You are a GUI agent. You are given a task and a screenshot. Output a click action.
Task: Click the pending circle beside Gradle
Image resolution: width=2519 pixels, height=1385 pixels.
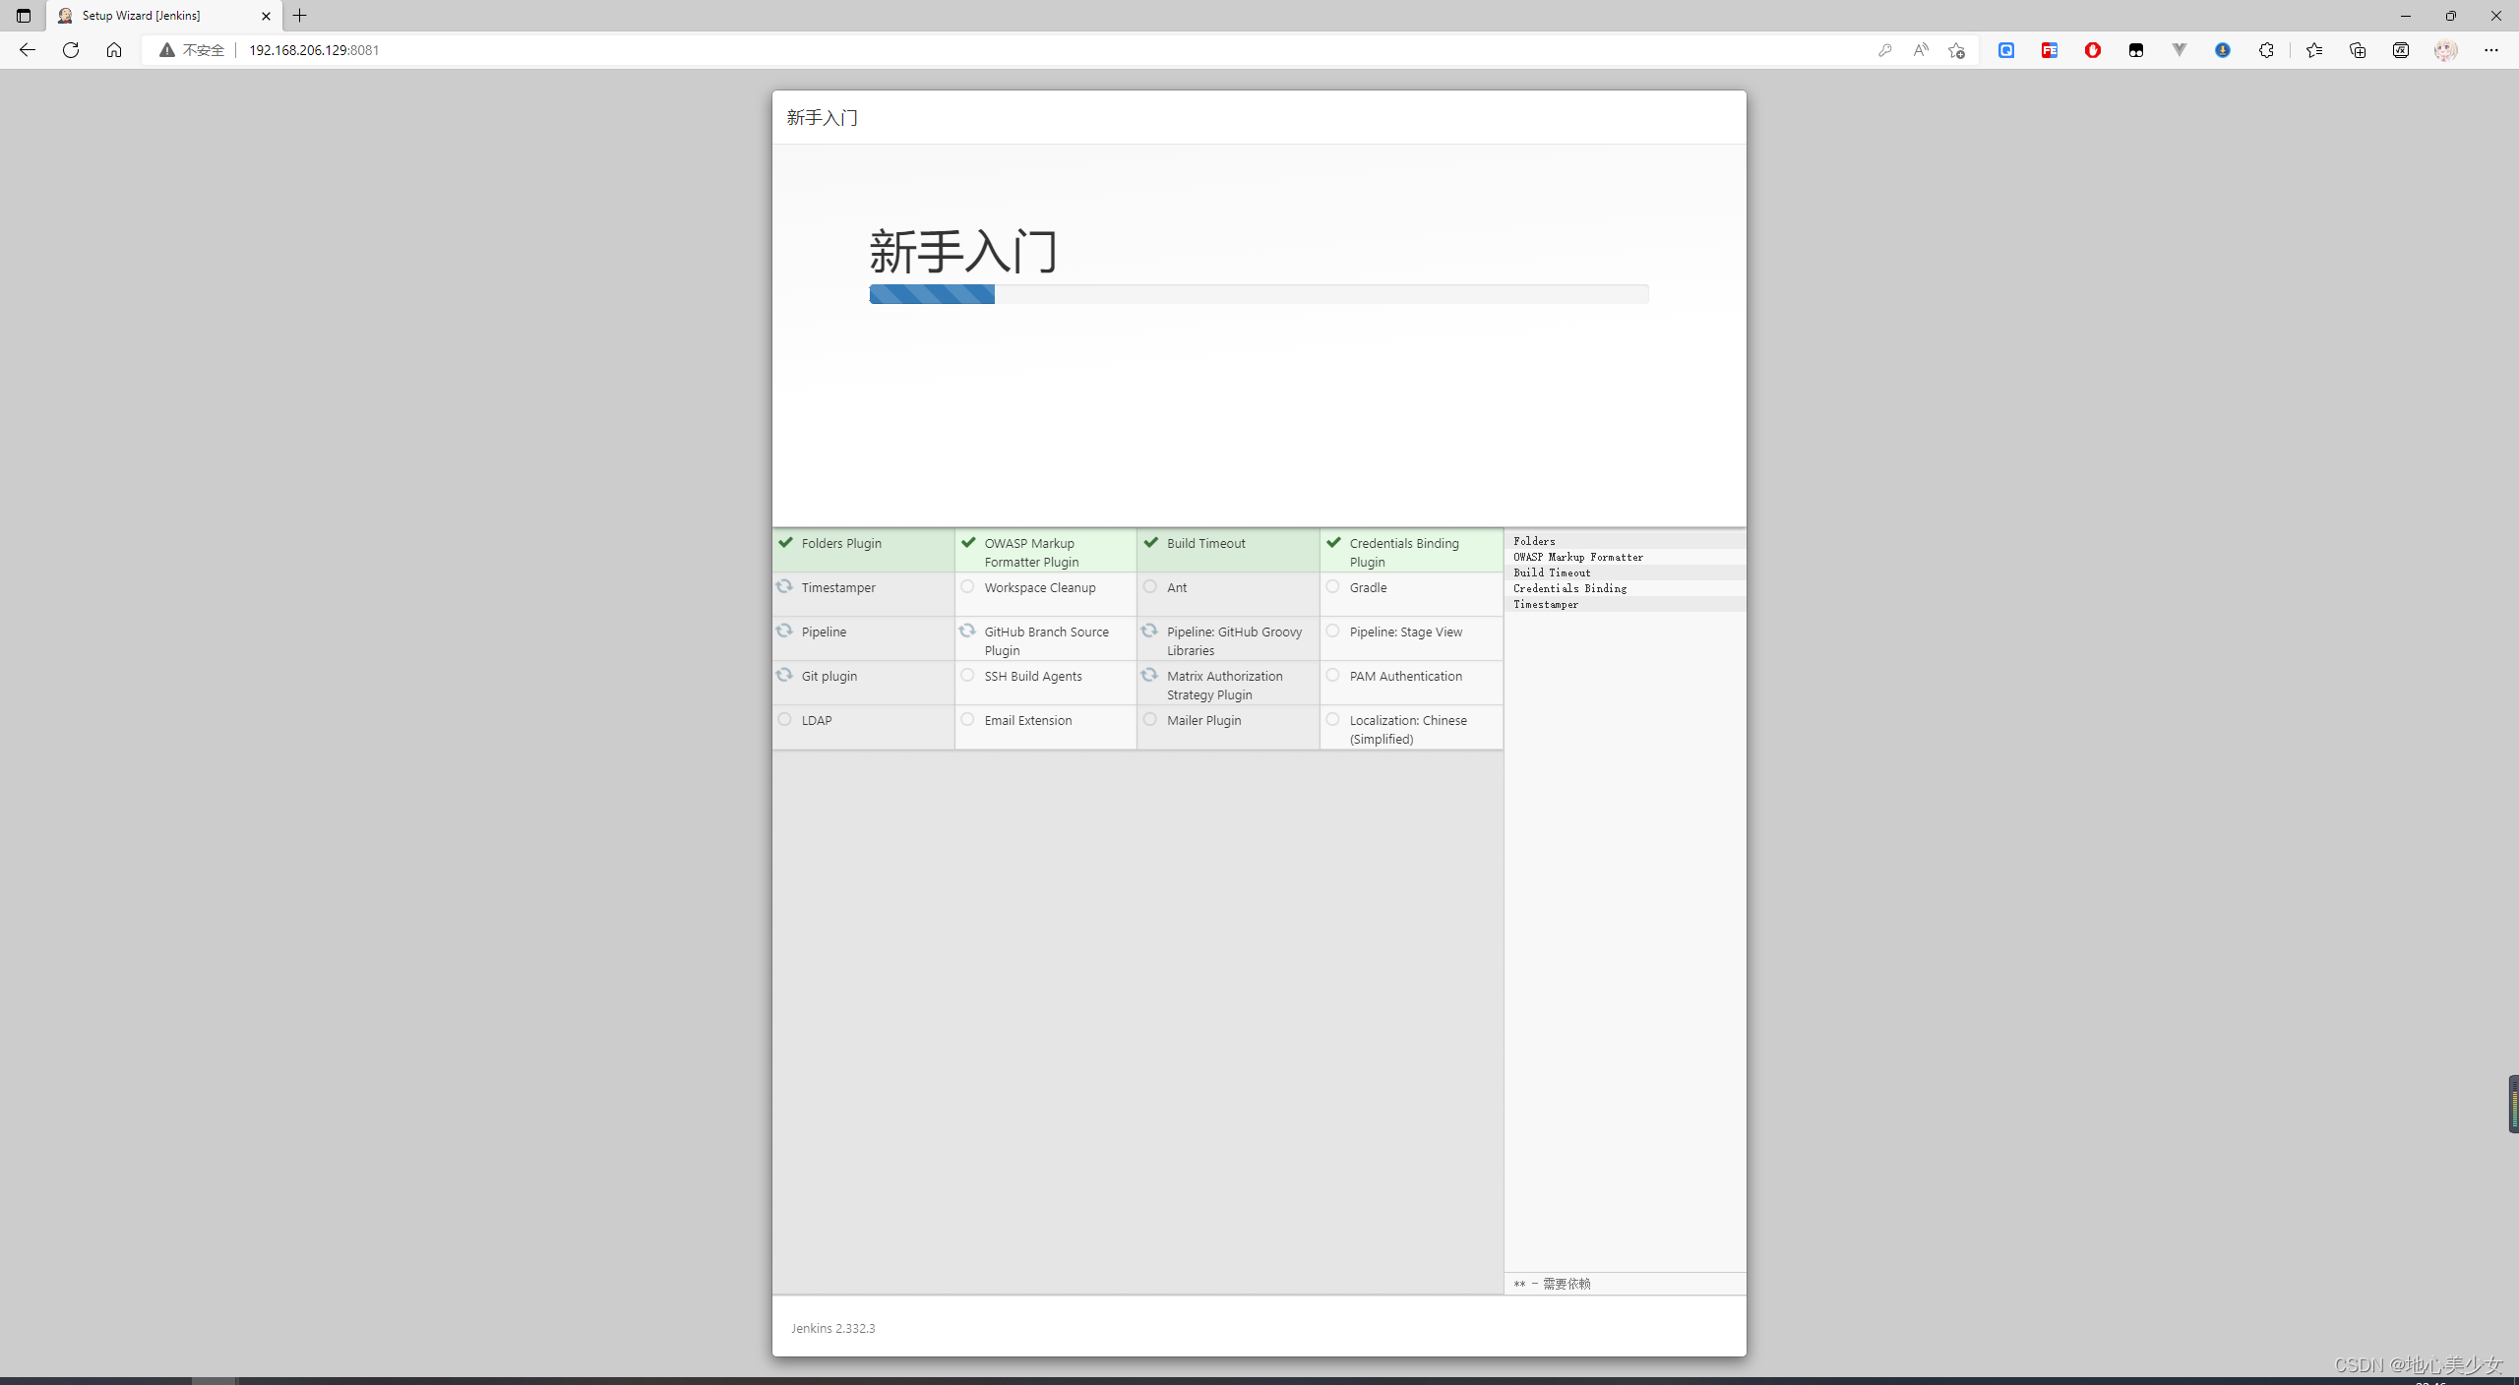[x=1332, y=586]
